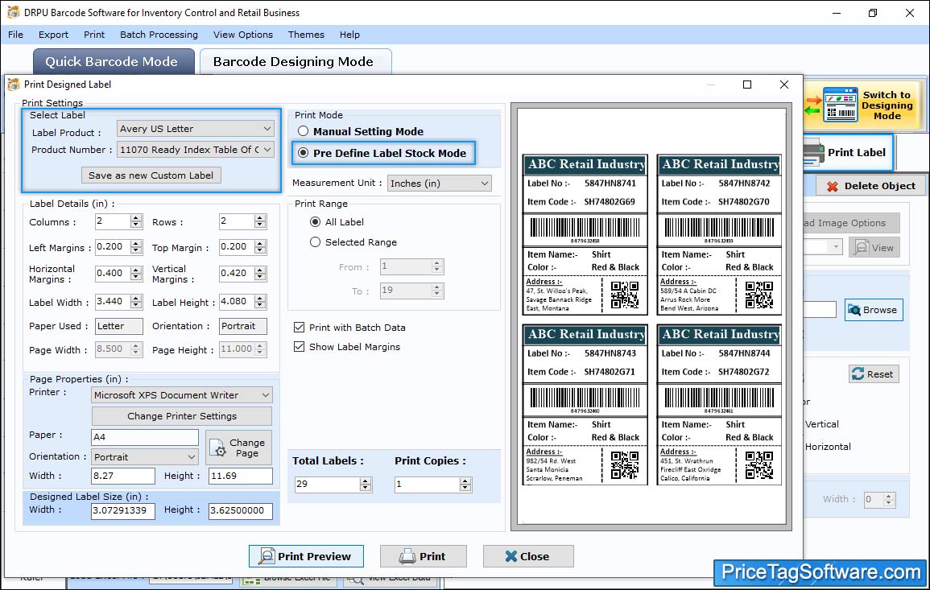Open the Export menu

53,35
